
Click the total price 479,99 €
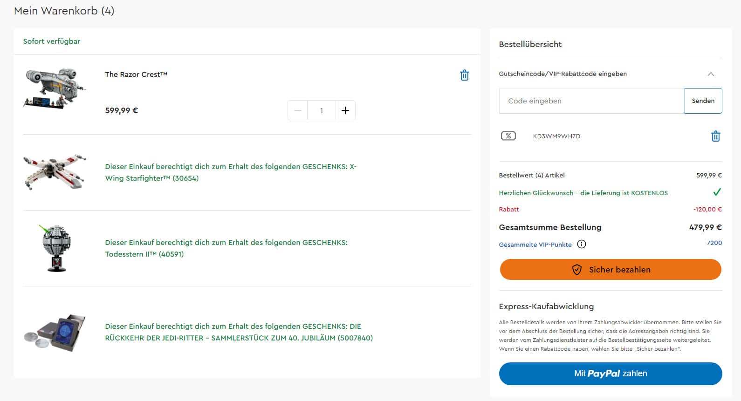tap(705, 227)
